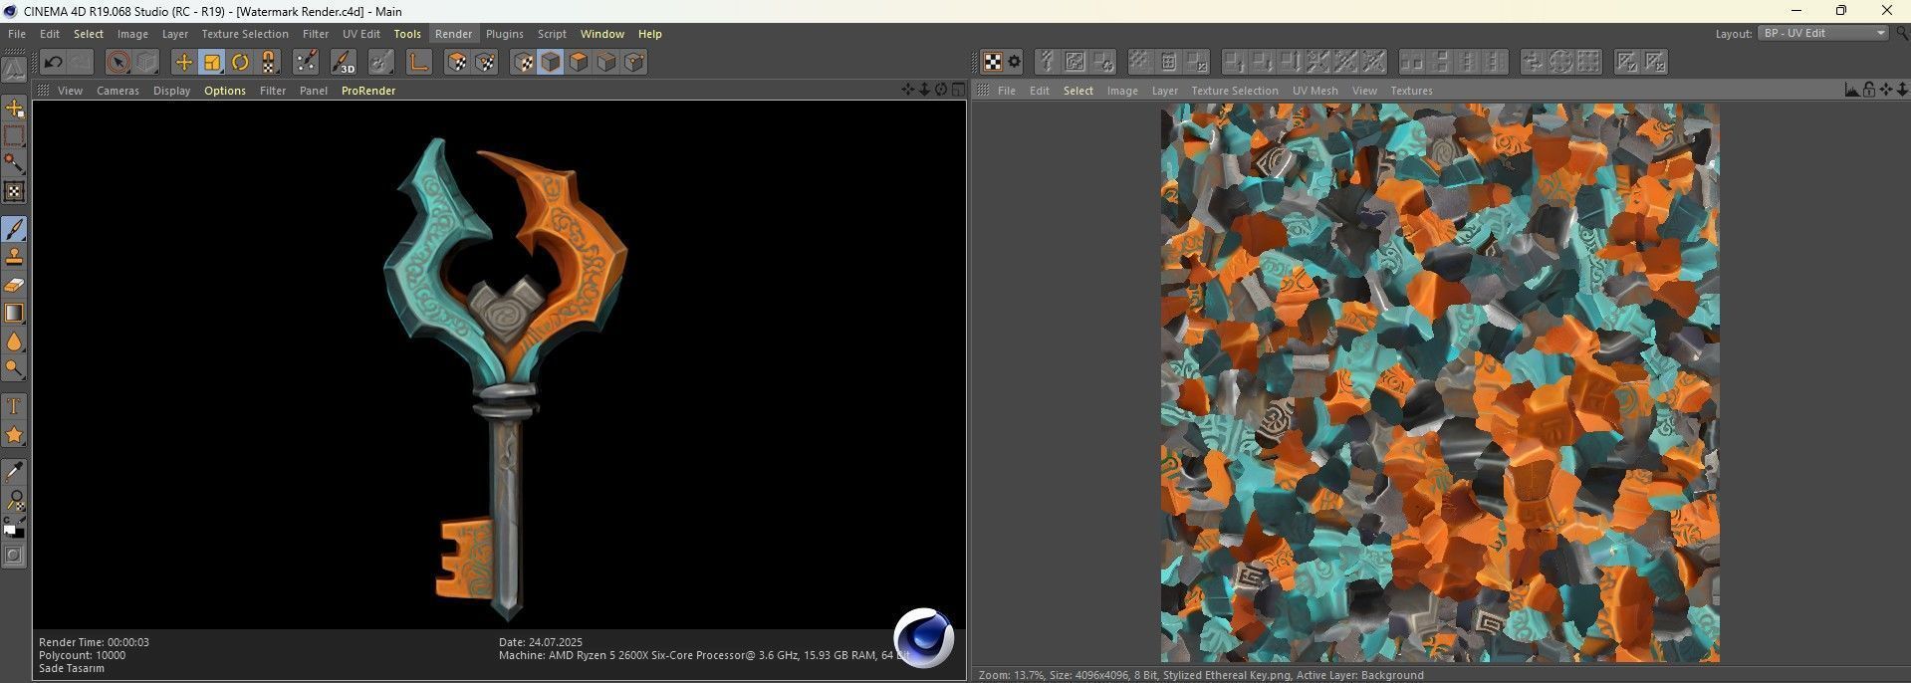Click the gear settings icon in UV toolbar

click(1014, 62)
